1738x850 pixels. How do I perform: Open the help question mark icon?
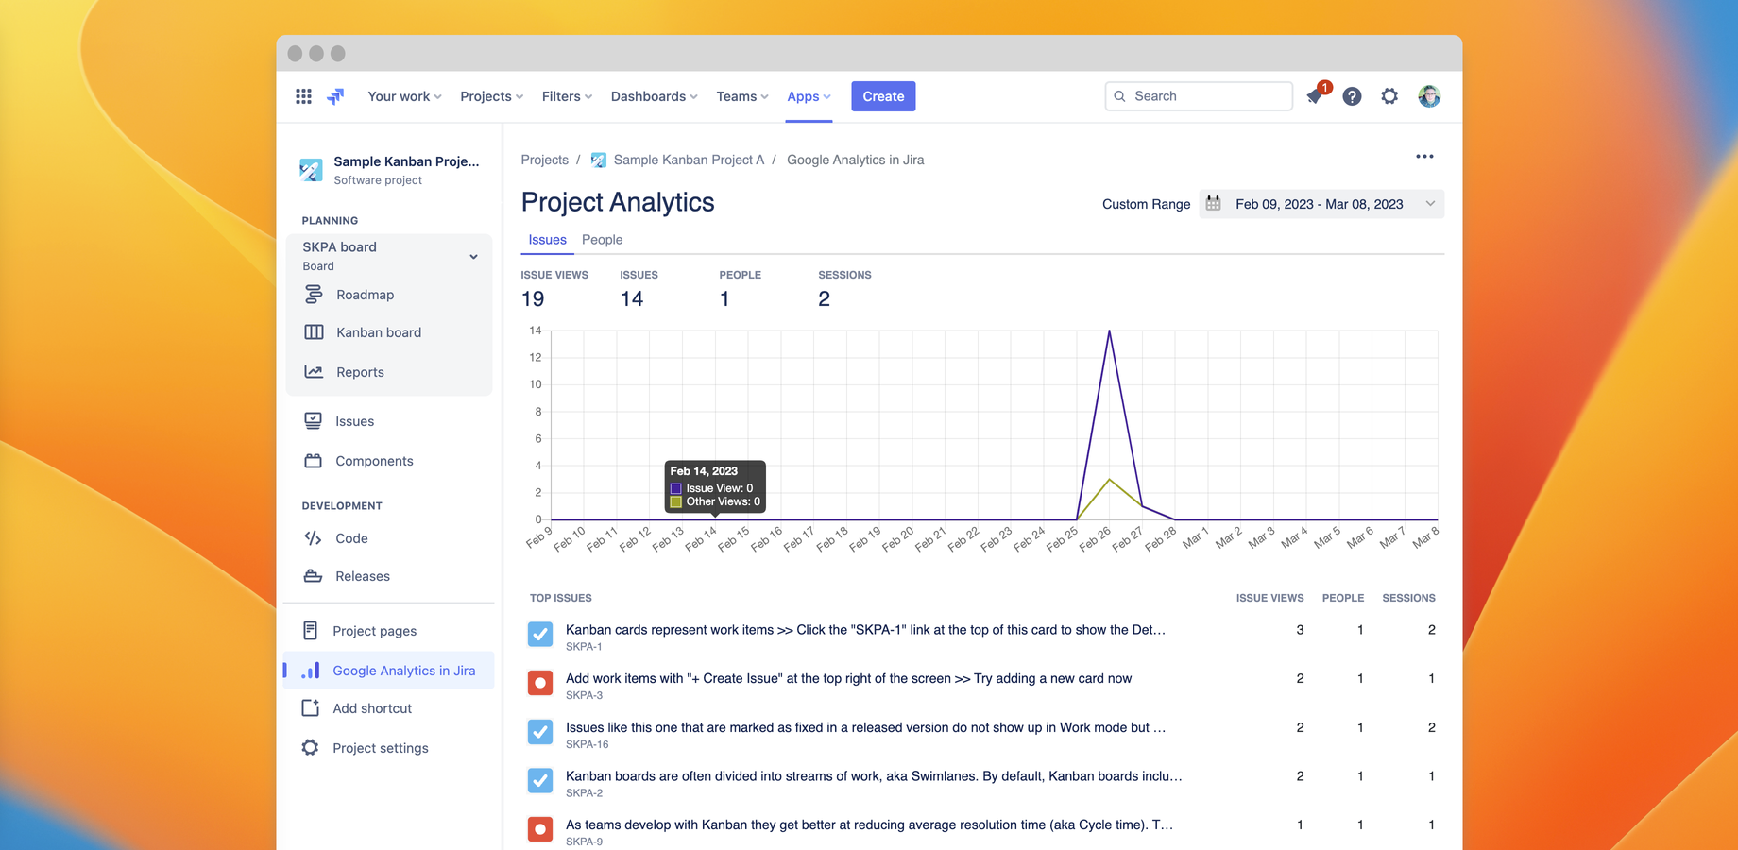[x=1352, y=96]
